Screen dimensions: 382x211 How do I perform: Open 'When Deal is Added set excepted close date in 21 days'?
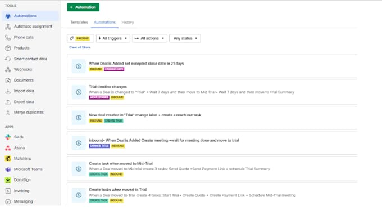(x=137, y=64)
